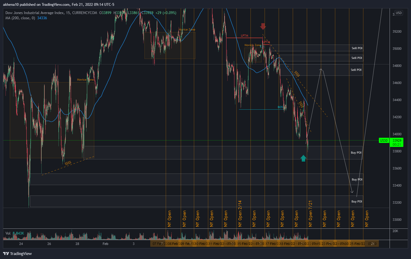Select the Buy POI label near 33200
Image resolution: width=411 pixels, height=259 pixels.
(x=357, y=202)
